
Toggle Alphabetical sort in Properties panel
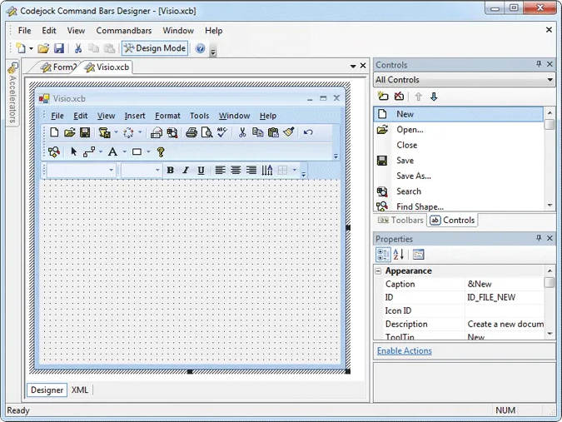click(399, 255)
